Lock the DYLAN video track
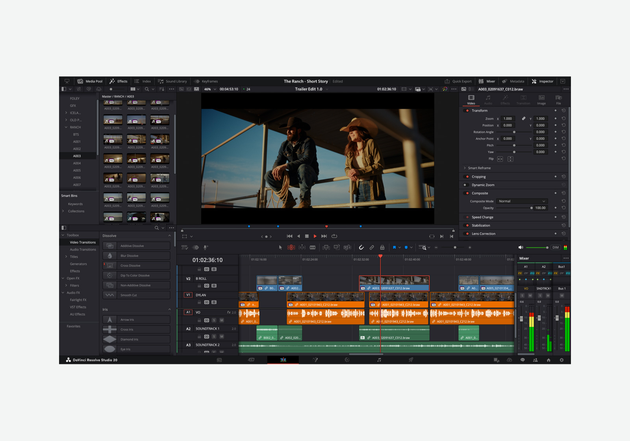Image resolution: width=630 pixels, height=441 pixels. click(199, 303)
